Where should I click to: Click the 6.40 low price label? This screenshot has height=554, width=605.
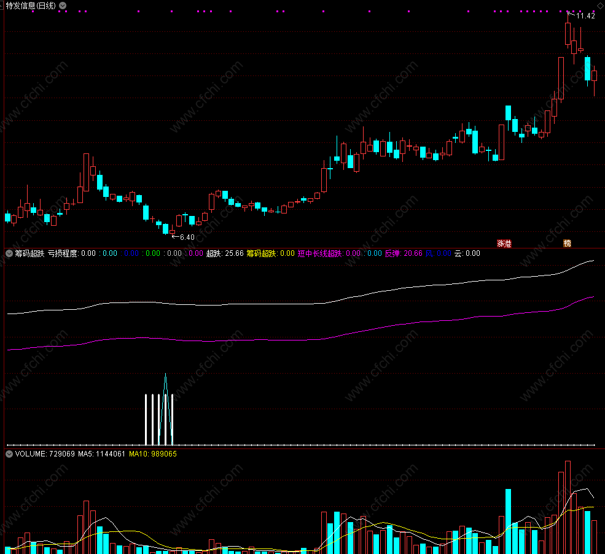click(187, 237)
